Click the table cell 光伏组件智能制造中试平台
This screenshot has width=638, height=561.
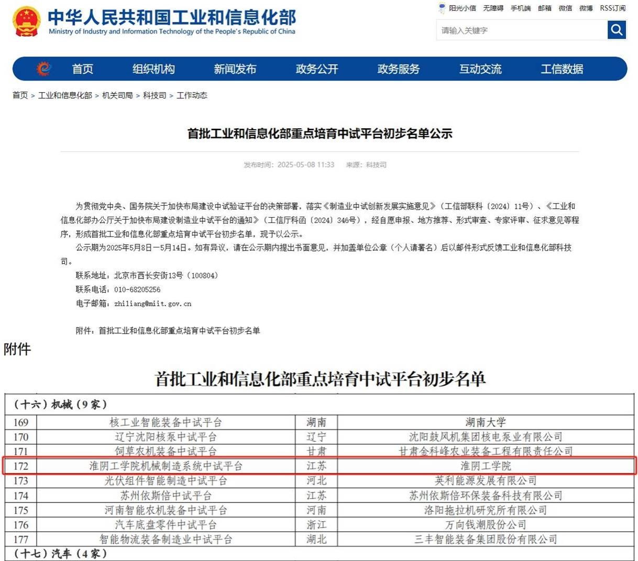click(166, 480)
